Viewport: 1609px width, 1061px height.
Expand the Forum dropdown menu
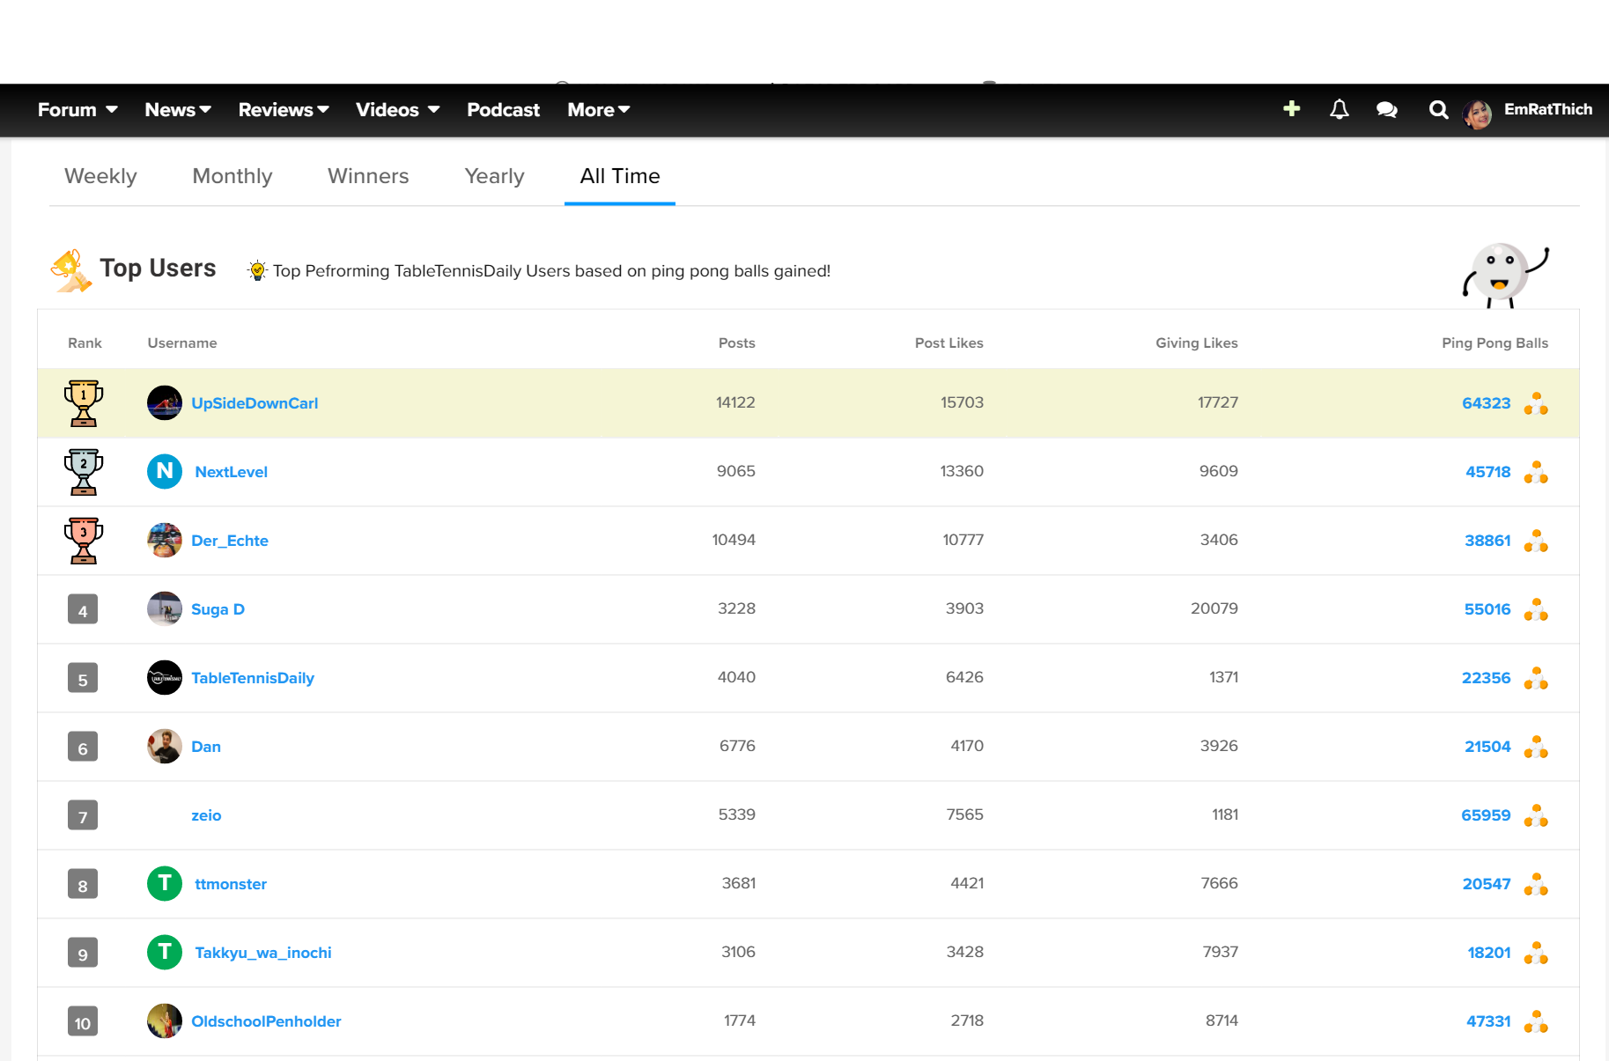[x=77, y=110]
